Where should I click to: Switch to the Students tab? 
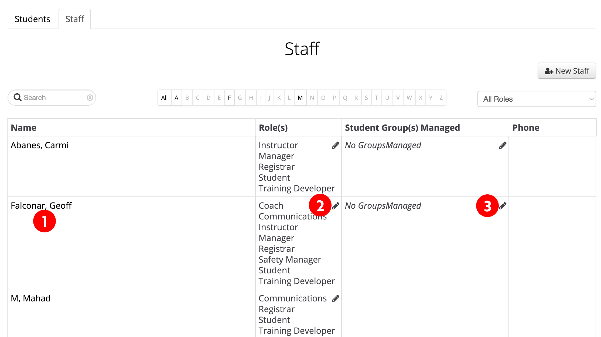32,19
